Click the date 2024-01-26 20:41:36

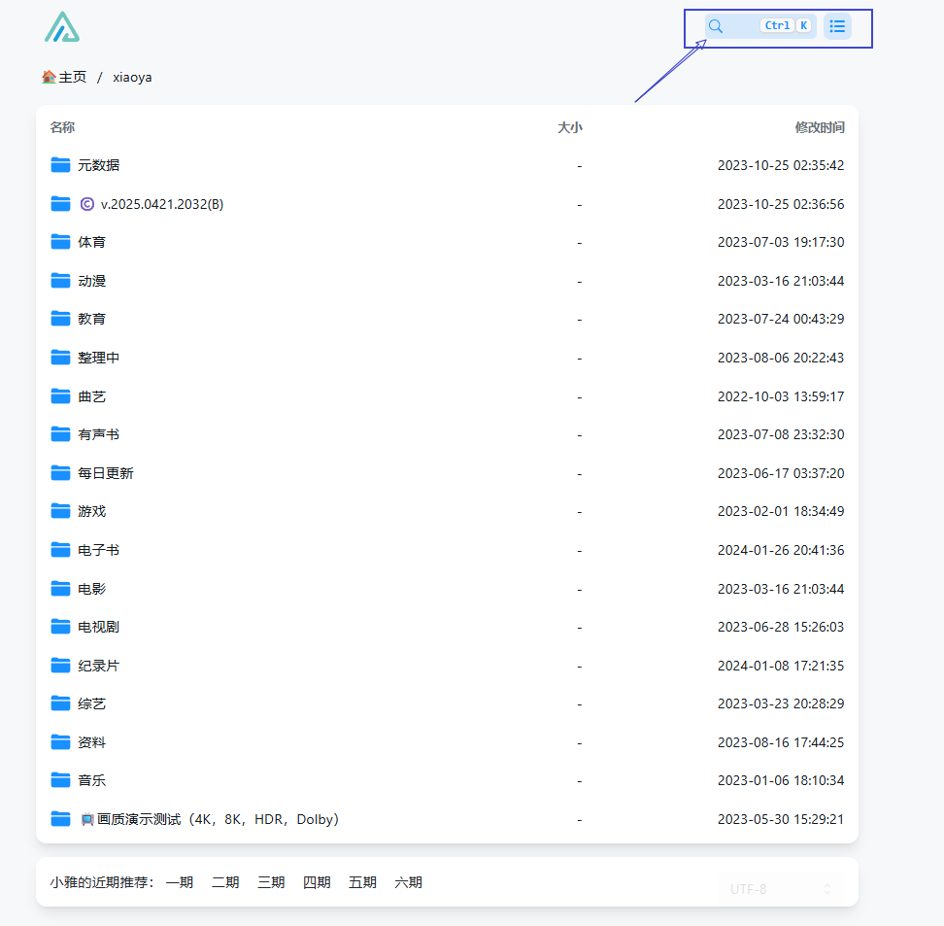point(781,550)
